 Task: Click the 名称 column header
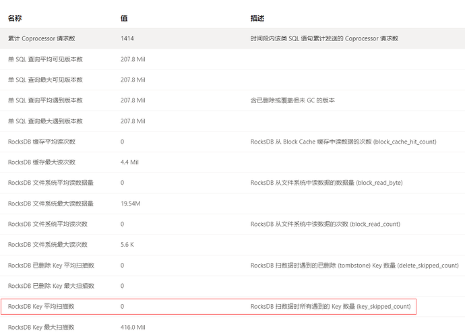click(15, 18)
